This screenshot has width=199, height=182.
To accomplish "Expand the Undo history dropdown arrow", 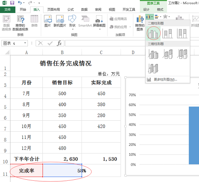I will (x=24, y=3).
